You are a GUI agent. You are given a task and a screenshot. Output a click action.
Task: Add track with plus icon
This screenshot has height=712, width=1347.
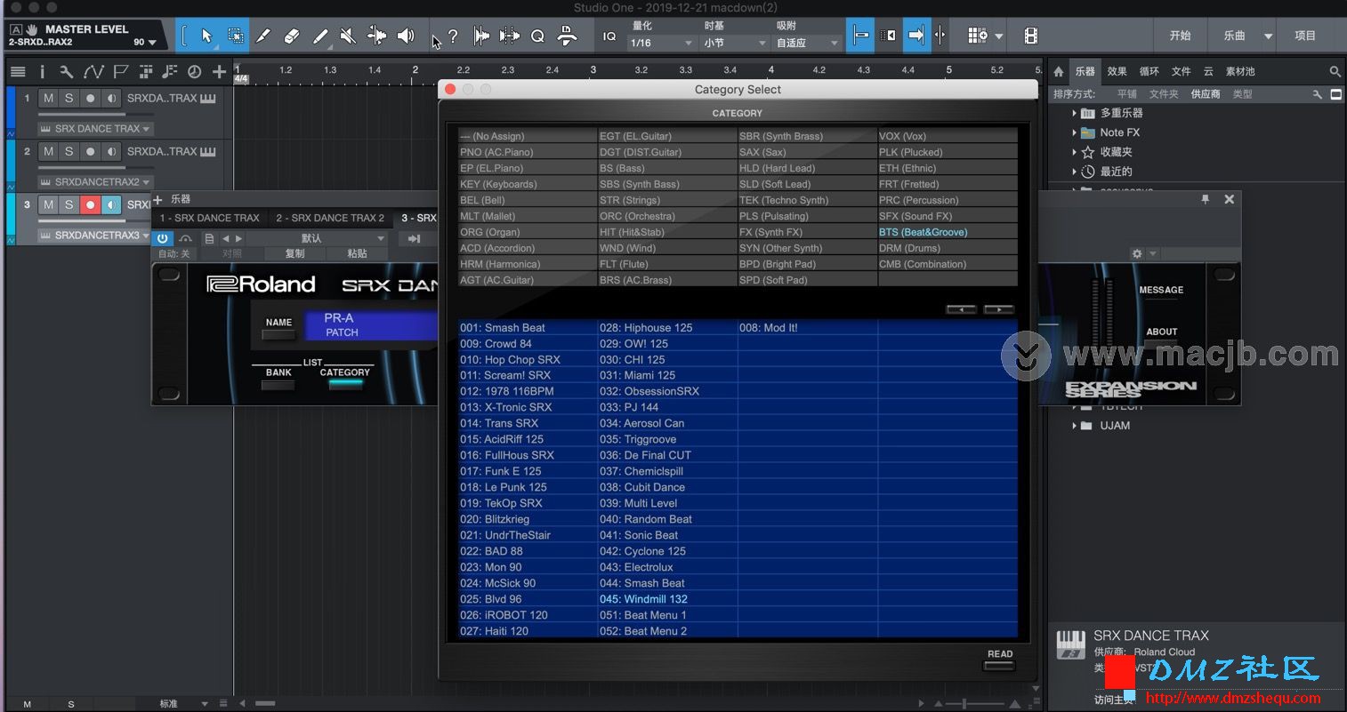tap(219, 72)
